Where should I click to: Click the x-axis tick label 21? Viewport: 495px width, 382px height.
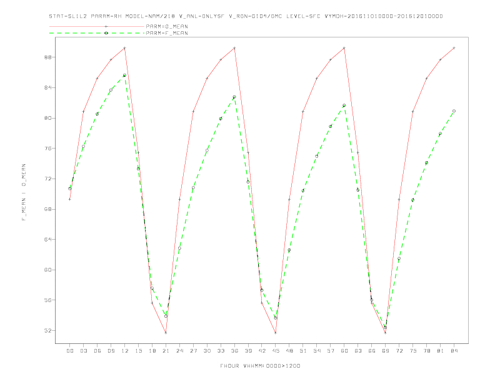(166, 351)
